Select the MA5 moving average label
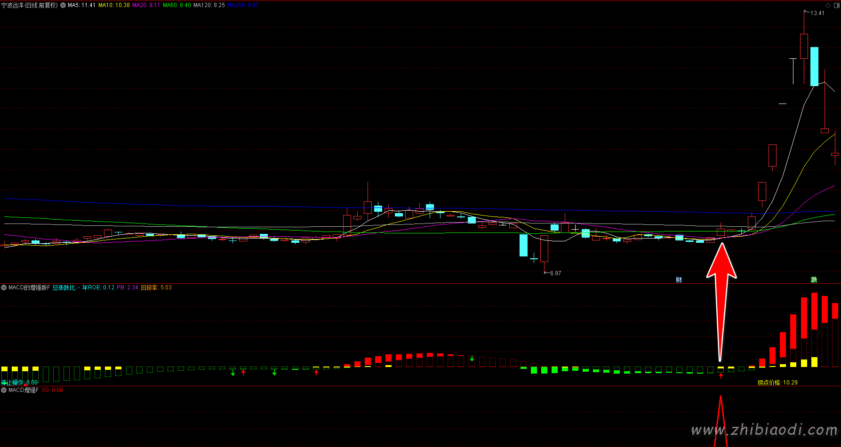Image resolution: width=841 pixels, height=447 pixels. (x=81, y=5)
